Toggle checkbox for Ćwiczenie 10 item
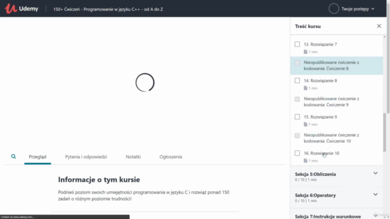 coord(297,135)
